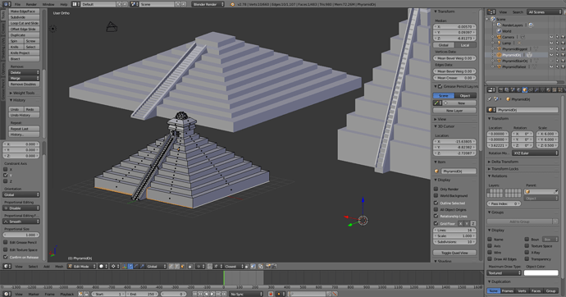Viewport: 566px width, 297px height.
Task: Open the Global orientation dropdown in tool panel
Action: click(21, 194)
